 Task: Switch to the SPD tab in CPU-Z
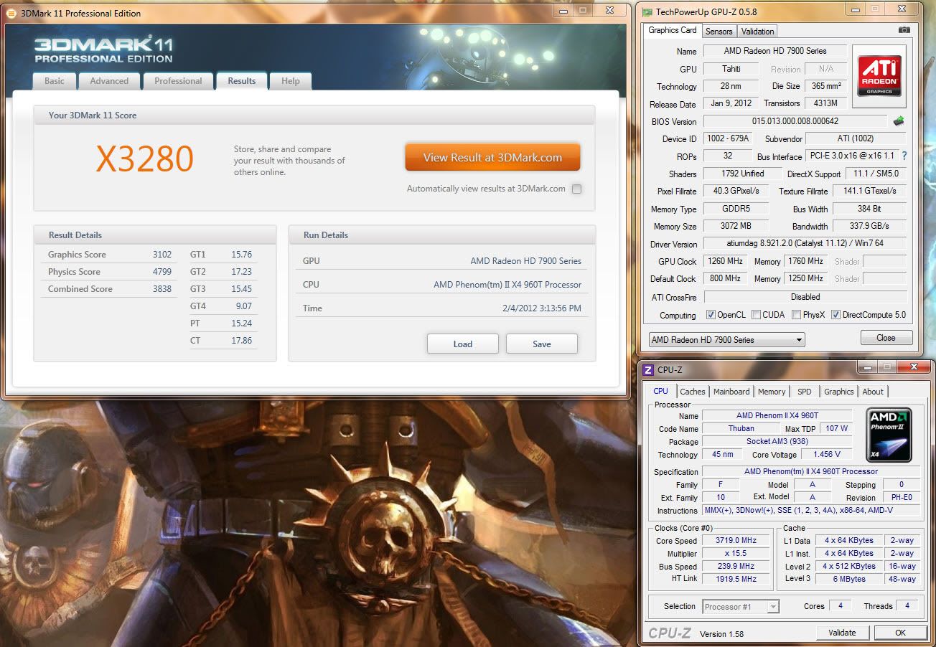tap(805, 392)
